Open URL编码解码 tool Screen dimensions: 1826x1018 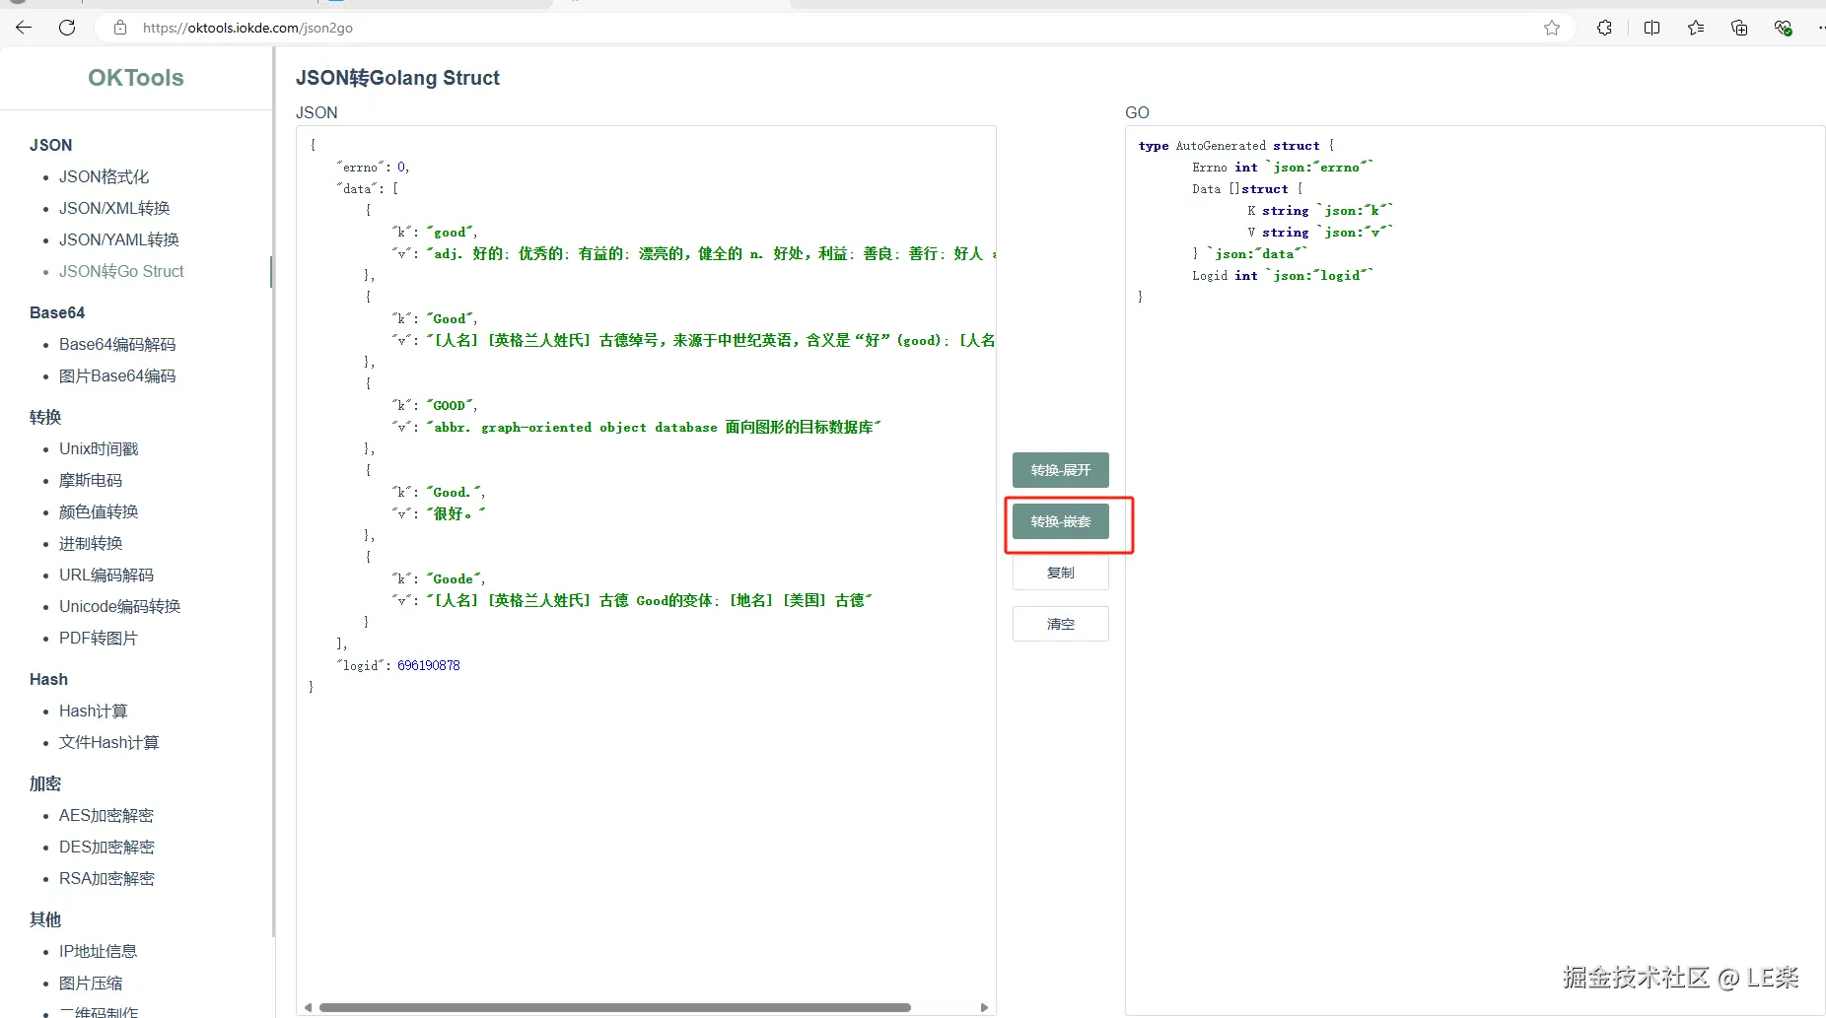(x=106, y=575)
